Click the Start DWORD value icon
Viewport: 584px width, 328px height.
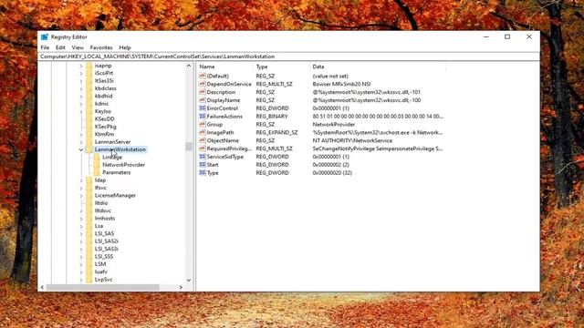[x=203, y=164]
